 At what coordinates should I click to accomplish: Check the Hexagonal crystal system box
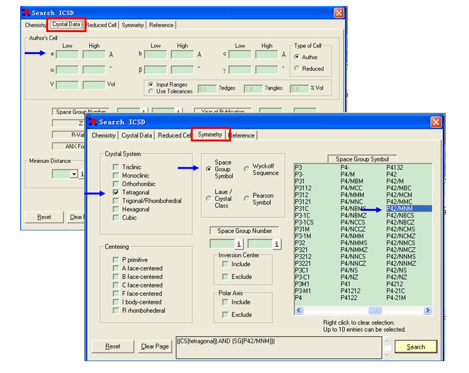[x=116, y=209]
